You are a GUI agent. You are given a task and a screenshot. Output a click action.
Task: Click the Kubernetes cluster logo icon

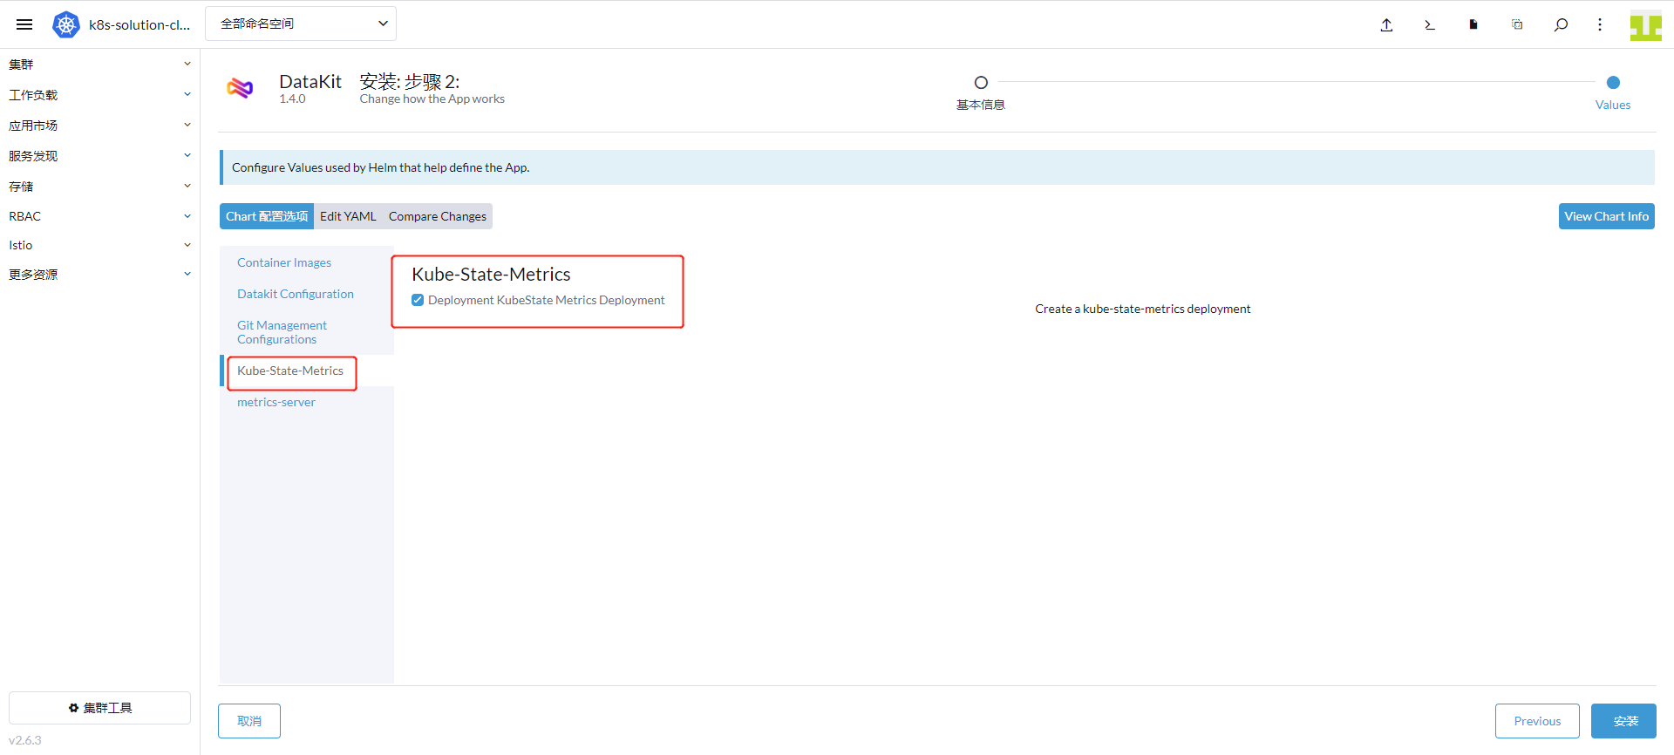point(66,24)
